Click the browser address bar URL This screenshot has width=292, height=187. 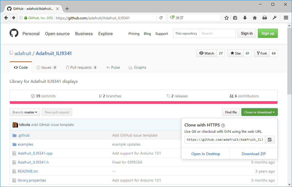click(x=93, y=18)
